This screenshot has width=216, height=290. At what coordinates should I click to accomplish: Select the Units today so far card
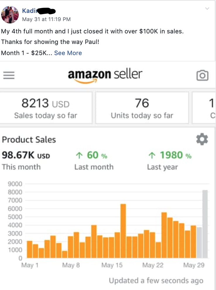tap(142, 108)
